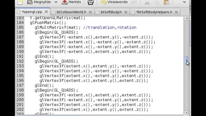The width and height of the screenshot is (206, 116).
Task: Click glBegin(GL_QUADS) on line 198
Action: [56, 90]
